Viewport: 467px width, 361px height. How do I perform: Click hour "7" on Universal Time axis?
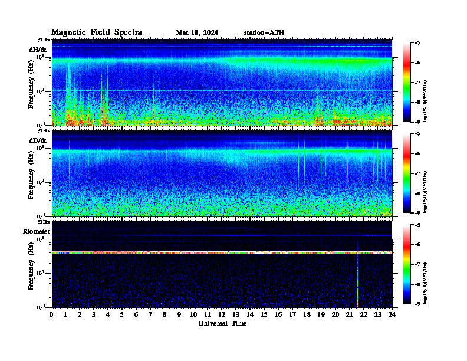coord(150,314)
